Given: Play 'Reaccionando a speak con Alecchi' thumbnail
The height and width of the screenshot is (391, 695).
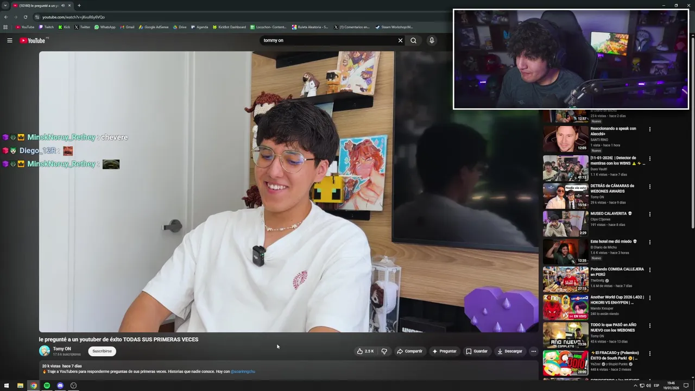Looking at the screenshot, I should click(565, 139).
